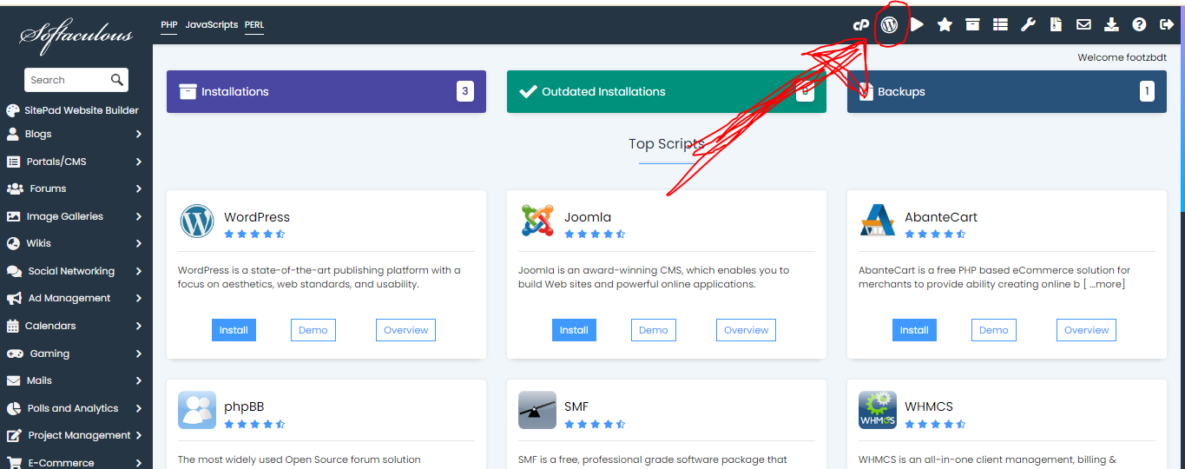
Task: Expand the Portals/CMS category chevron
Action: click(x=139, y=162)
